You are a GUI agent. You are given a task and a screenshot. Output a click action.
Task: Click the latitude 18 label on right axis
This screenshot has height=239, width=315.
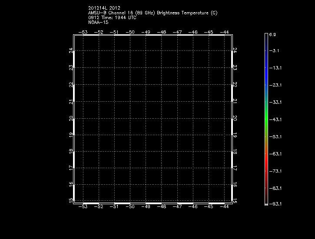[x=235, y=152]
